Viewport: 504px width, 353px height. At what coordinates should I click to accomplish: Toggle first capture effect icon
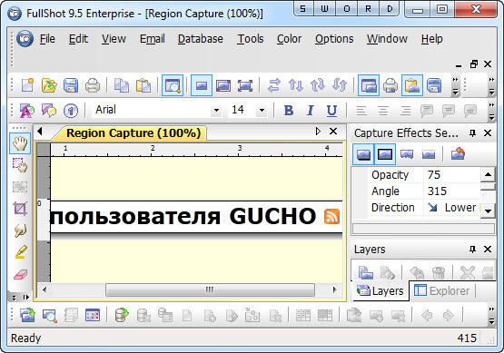[x=363, y=154]
